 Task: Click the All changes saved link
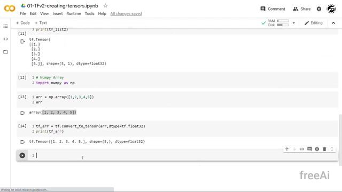coord(126,14)
